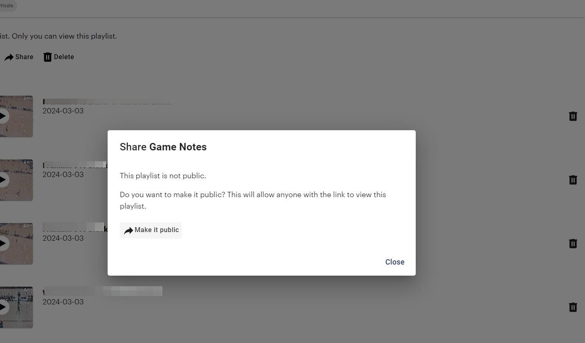Play the second video thumbnail
This screenshot has height=343, width=585.
point(3,180)
